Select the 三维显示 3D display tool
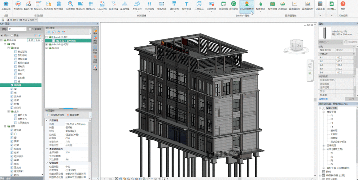The height and width of the screenshot is (180, 358). pyautogui.click(x=198, y=4)
